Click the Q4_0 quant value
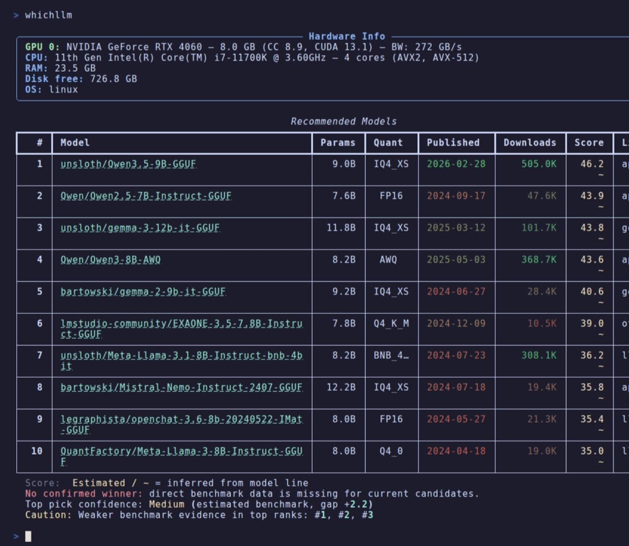Viewport: 629px width, 546px height. [x=391, y=451]
